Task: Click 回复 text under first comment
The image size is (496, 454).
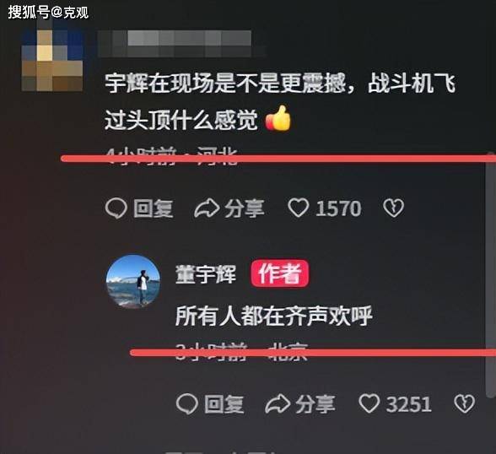Action: (x=154, y=208)
